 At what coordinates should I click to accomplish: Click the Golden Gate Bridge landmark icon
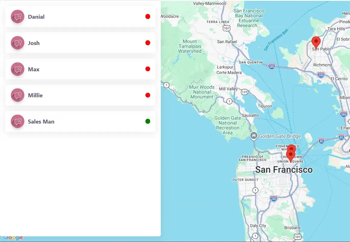pyautogui.click(x=254, y=136)
